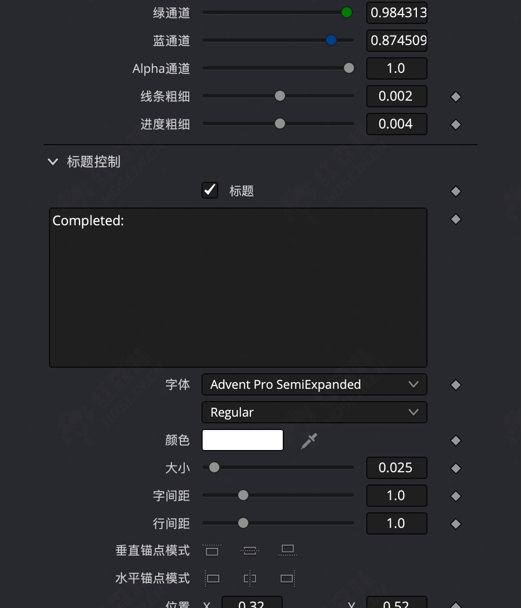Add keyframe for 字体 font setting
The width and height of the screenshot is (521, 608).
pyautogui.click(x=456, y=385)
